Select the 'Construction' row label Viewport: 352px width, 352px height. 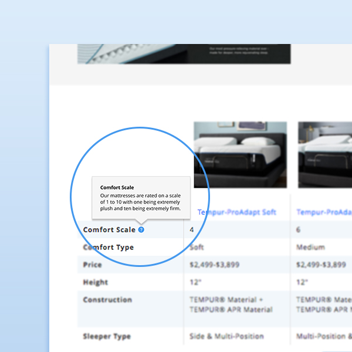tap(107, 300)
